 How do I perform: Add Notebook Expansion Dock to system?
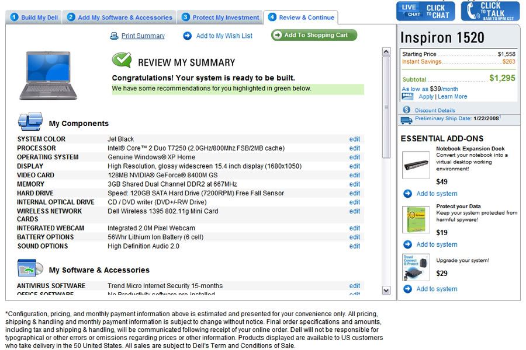(x=437, y=194)
